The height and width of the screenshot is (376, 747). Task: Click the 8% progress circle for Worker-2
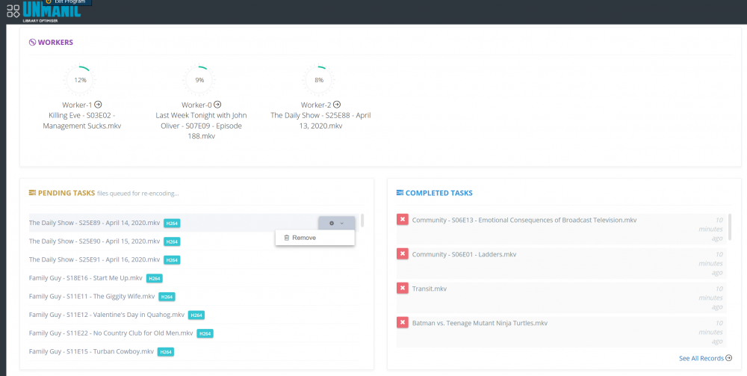(319, 80)
